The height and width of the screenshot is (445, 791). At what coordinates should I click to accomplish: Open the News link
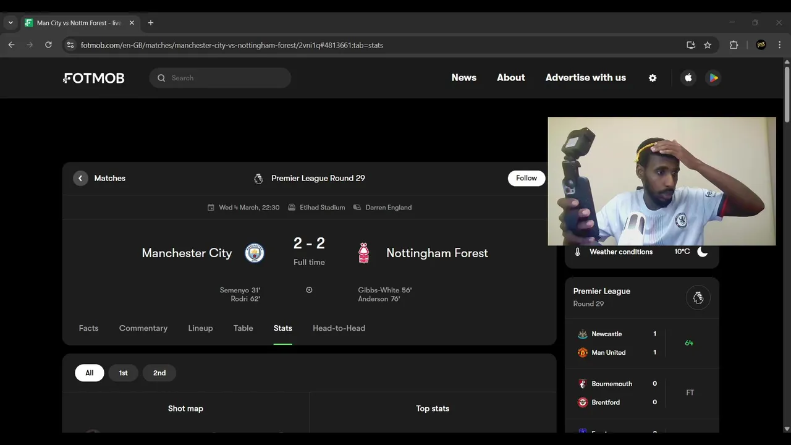click(x=464, y=78)
